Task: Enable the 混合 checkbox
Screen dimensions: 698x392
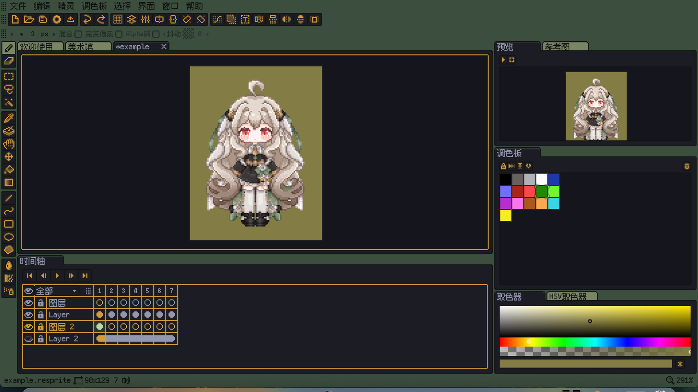Action: (78, 34)
